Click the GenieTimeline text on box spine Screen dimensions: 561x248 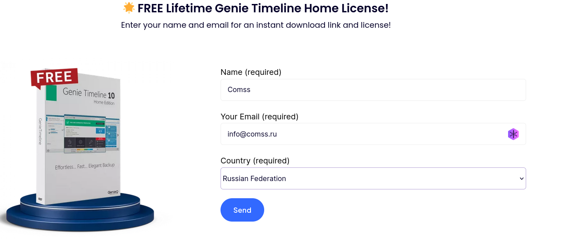tap(40, 131)
